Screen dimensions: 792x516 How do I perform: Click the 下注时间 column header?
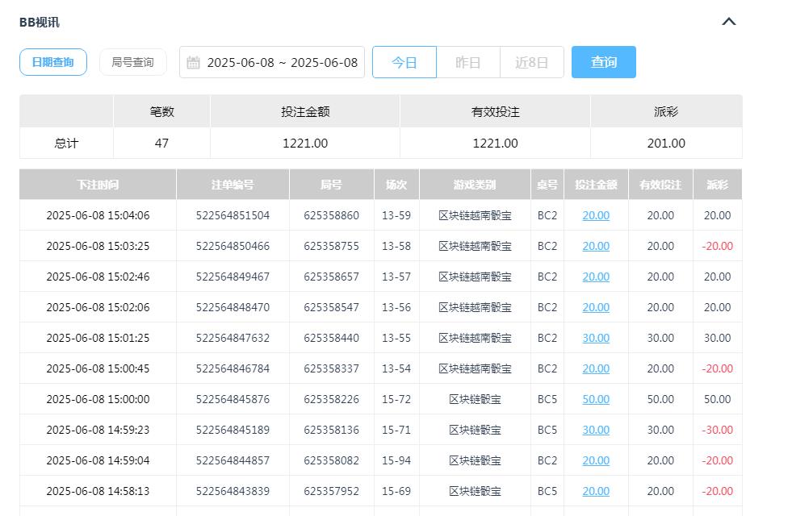point(96,185)
